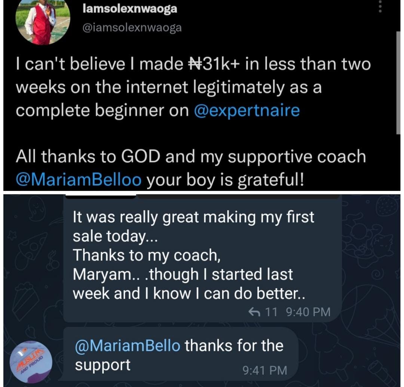Tap the Muslim and Proud chat avatar

pyautogui.click(x=31, y=362)
